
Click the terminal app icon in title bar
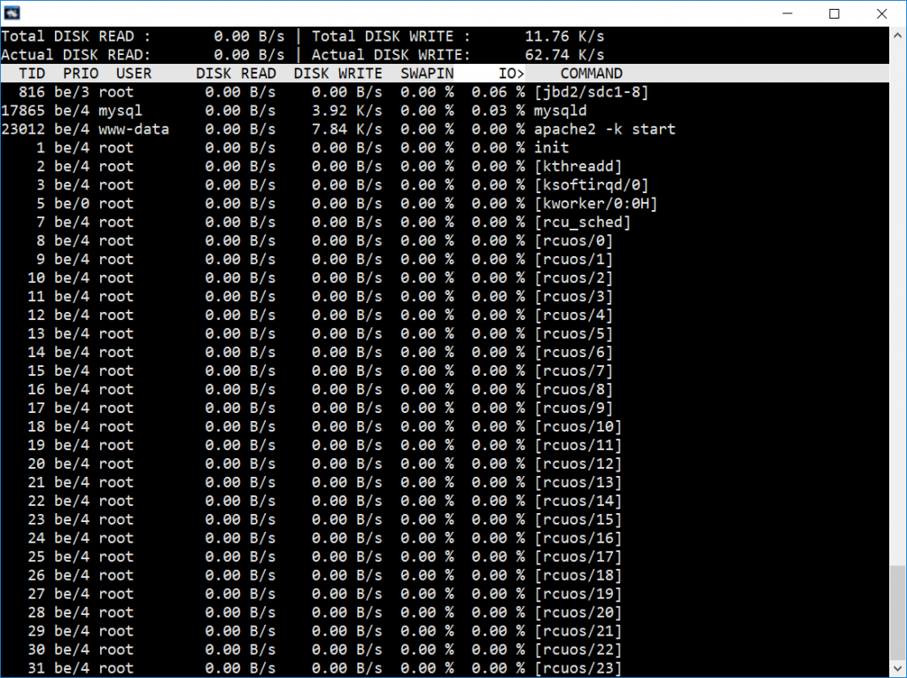pos(12,12)
